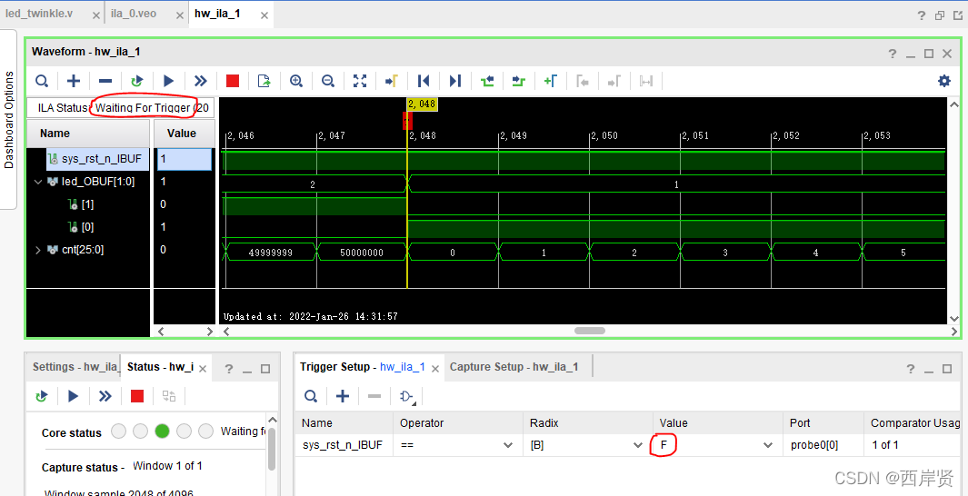The image size is (968, 496).
Task: Click the Status panel vertical scrollbar
Action: point(271,449)
